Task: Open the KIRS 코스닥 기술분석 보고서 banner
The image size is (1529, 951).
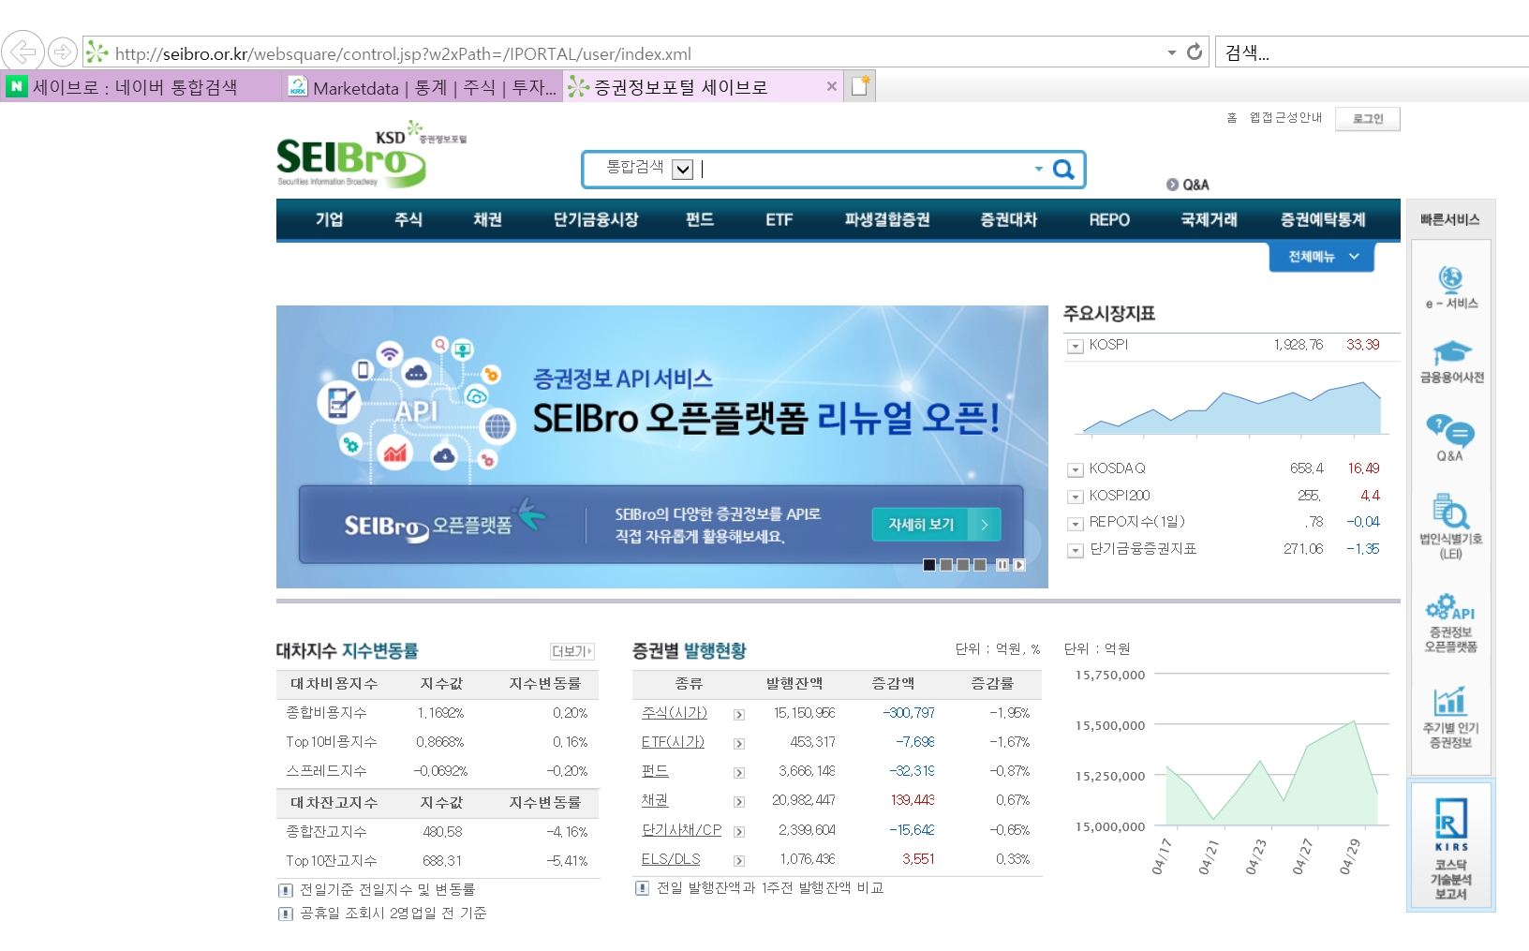Action: 1451,846
